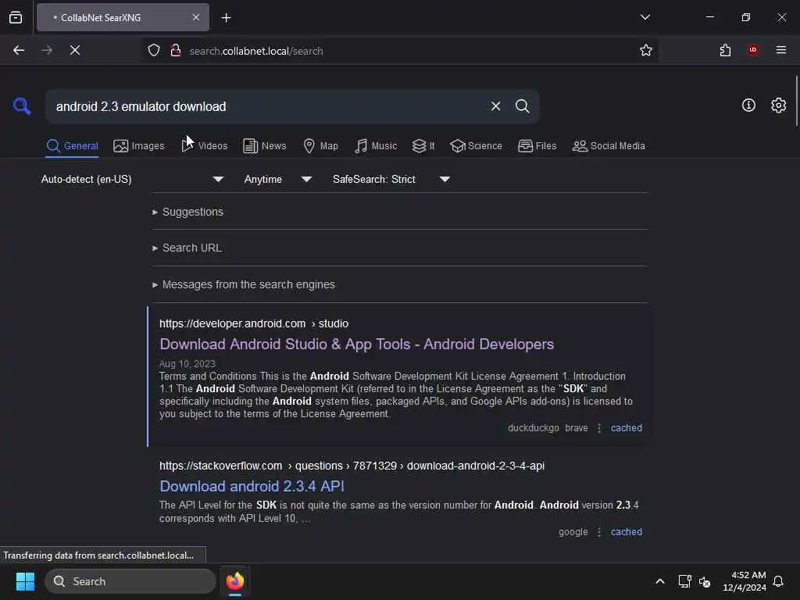Open the three-dot menu for the stackoverflow result
This screenshot has width=800, height=600.
(x=599, y=531)
